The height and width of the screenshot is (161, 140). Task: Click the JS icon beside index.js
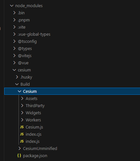(22, 141)
